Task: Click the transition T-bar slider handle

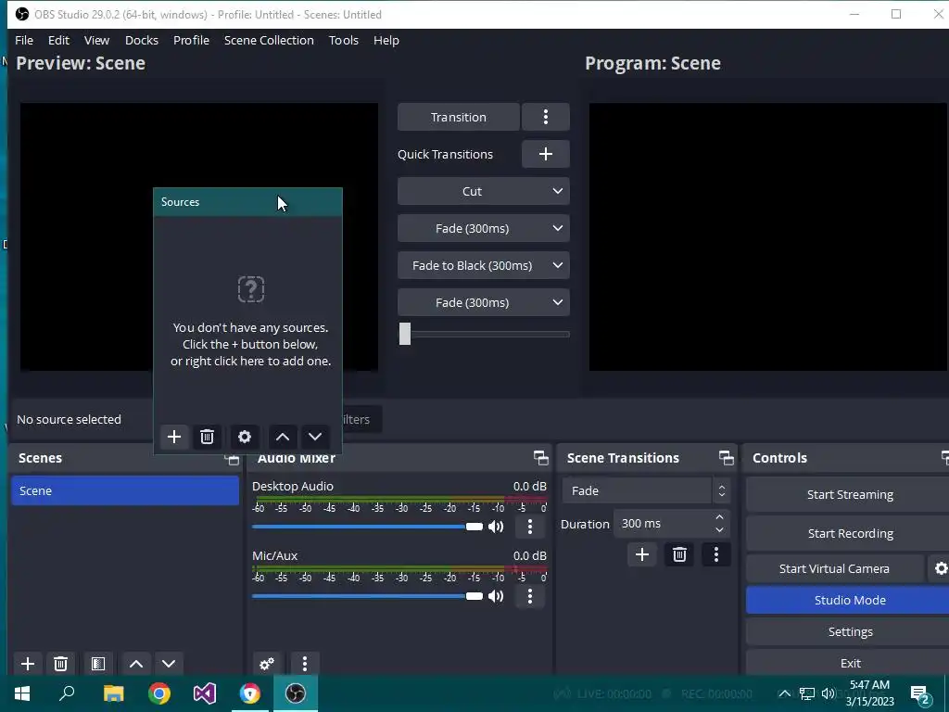Action: point(405,334)
